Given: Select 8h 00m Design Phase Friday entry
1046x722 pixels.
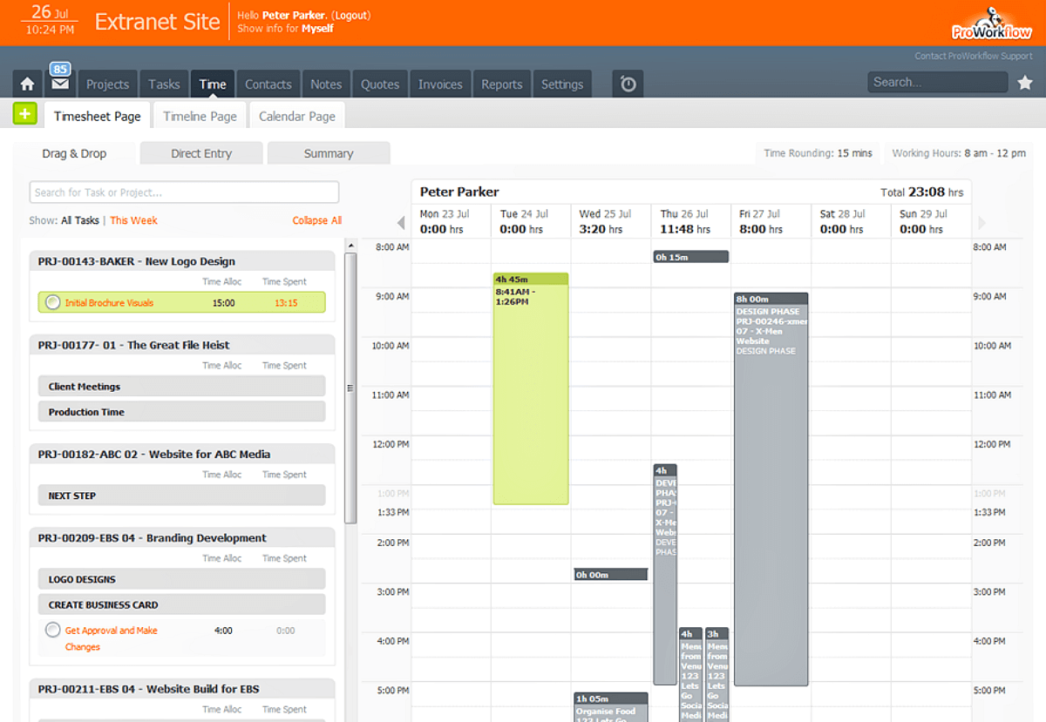Looking at the screenshot, I should tap(771, 489).
